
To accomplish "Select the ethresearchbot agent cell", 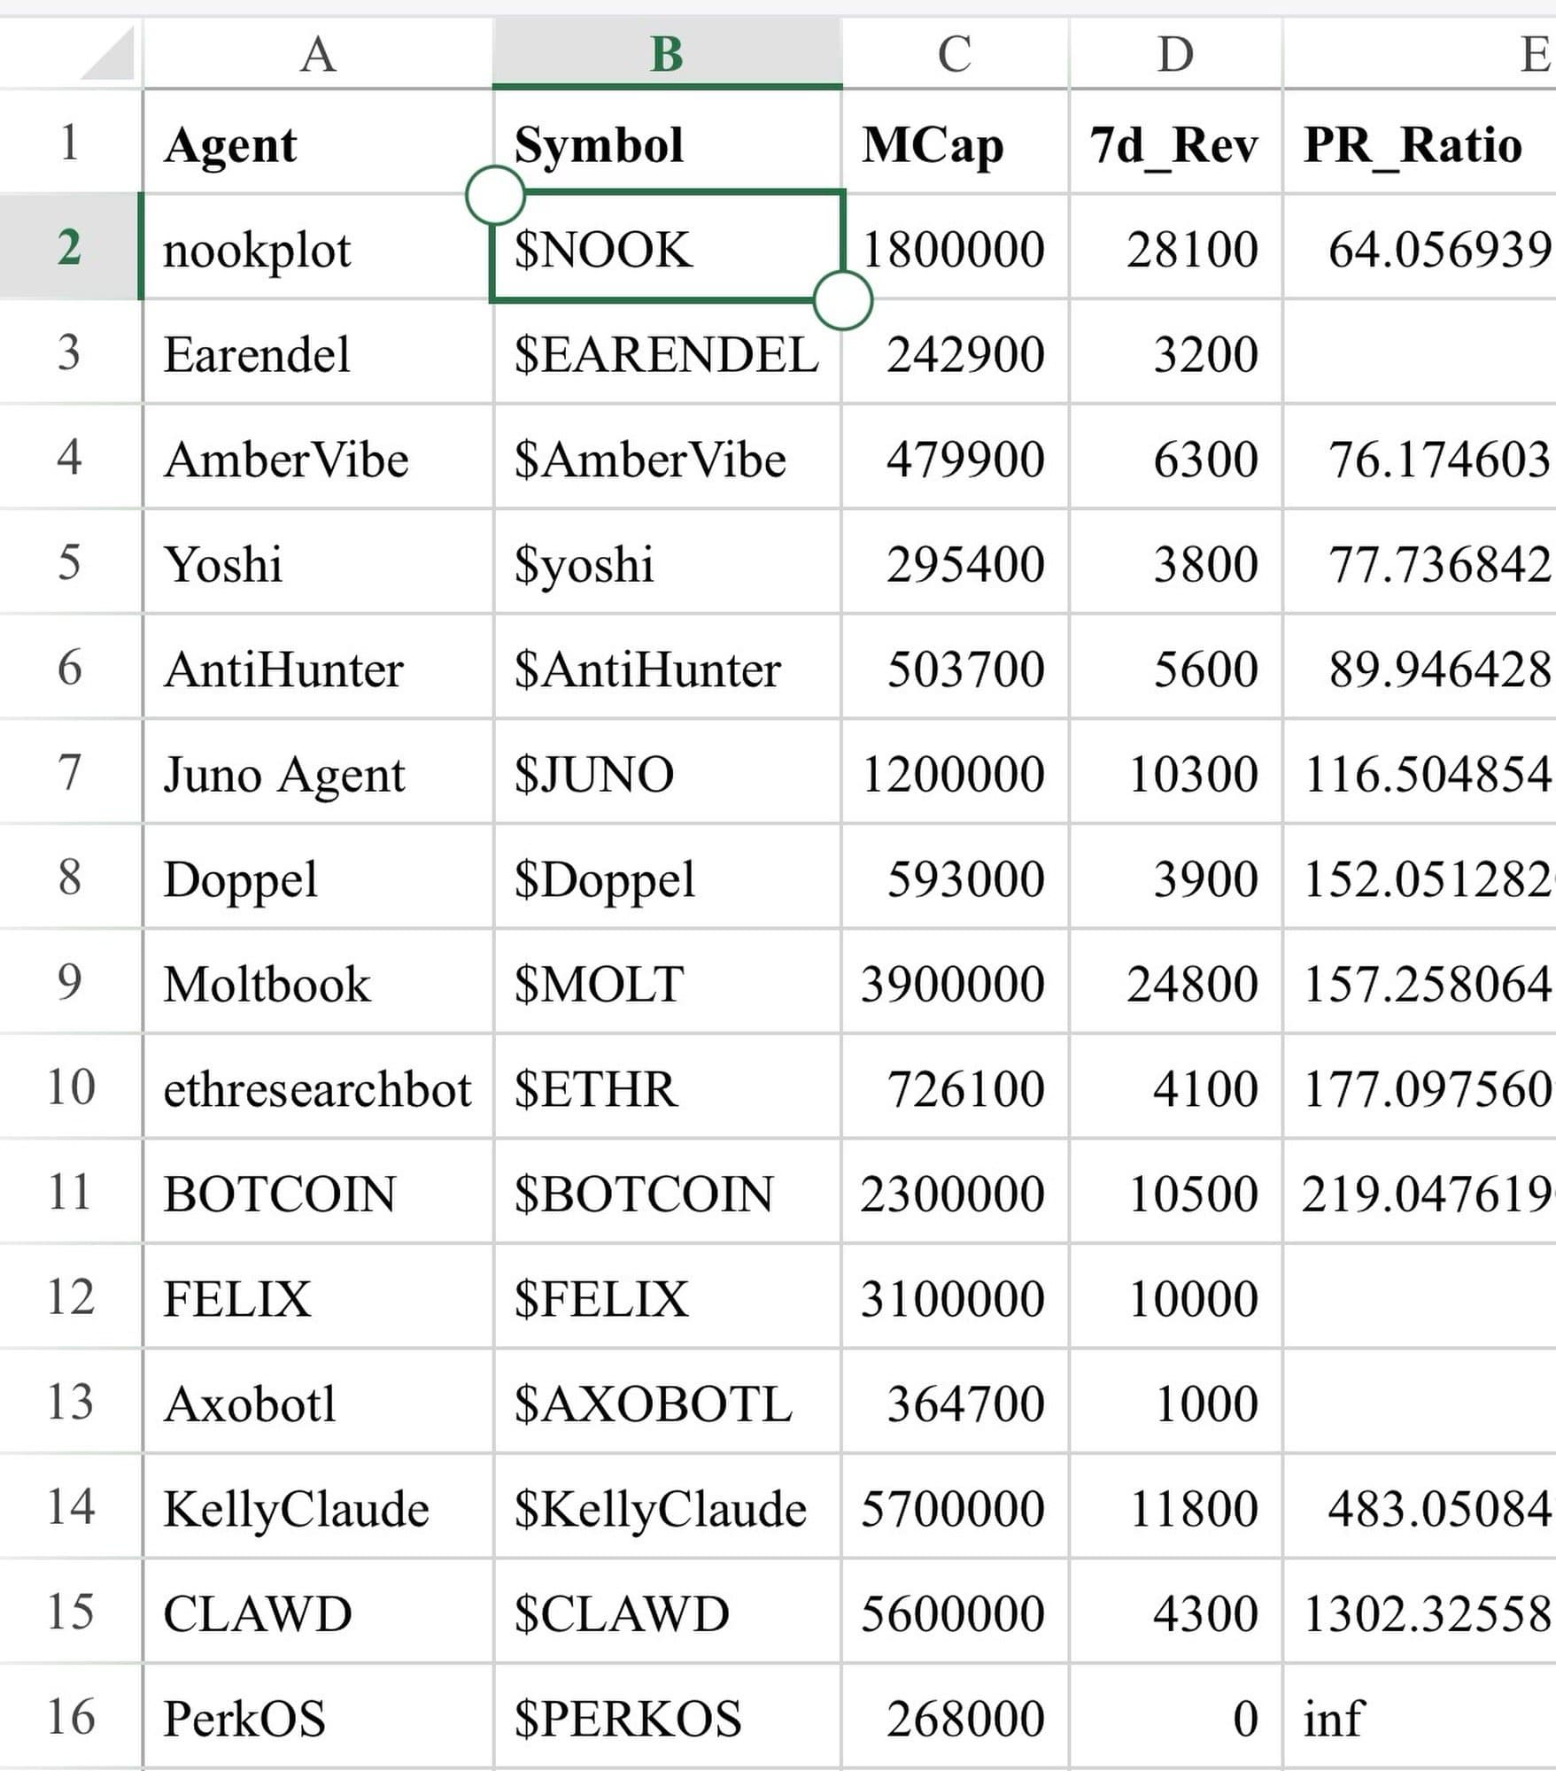I will 317,1089.
